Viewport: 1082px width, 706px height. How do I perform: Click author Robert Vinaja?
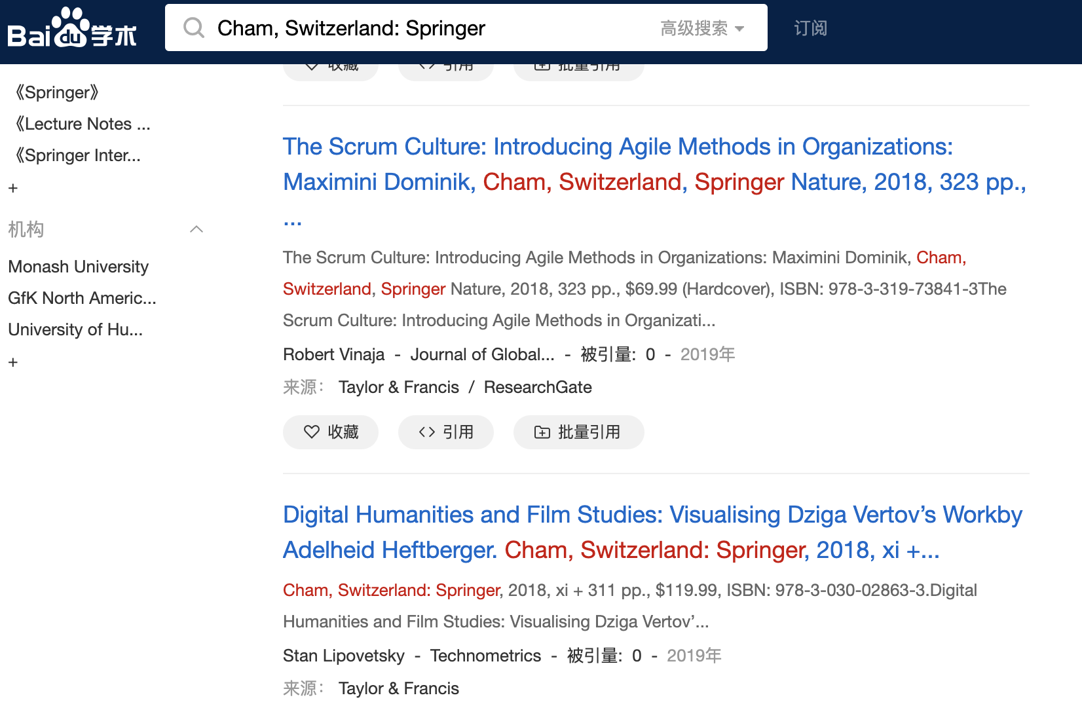tap(333, 354)
